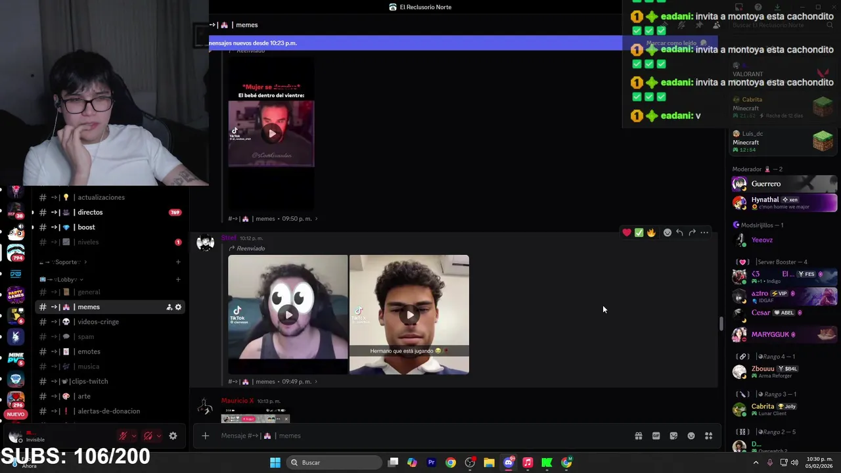Open the directos channel
Image resolution: width=841 pixels, height=473 pixels.
tap(110, 212)
